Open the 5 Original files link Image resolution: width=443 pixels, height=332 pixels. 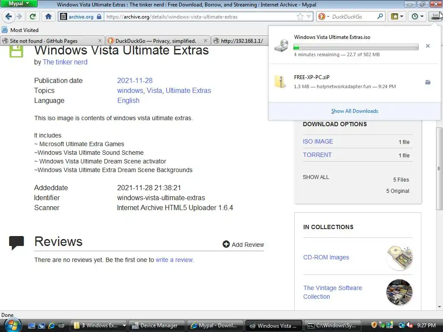pos(398,191)
